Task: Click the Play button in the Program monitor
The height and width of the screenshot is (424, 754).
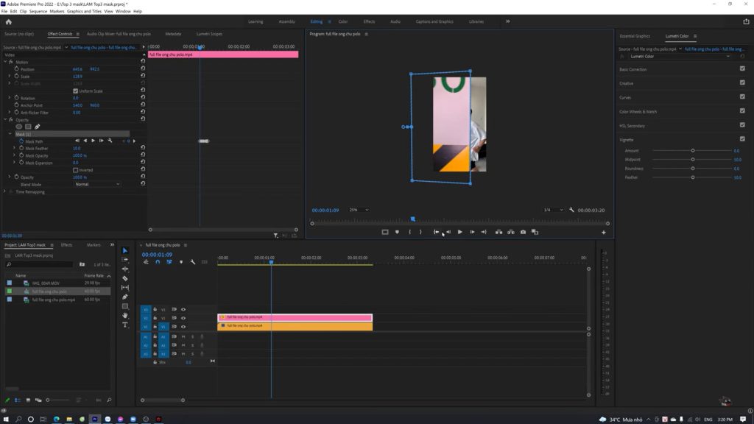Action: [460, 232]
